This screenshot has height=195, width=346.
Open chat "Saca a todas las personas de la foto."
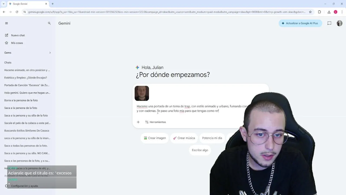(26, 146)
